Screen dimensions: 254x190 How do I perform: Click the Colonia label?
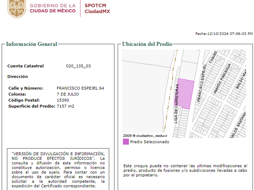(x=17, y=94)
